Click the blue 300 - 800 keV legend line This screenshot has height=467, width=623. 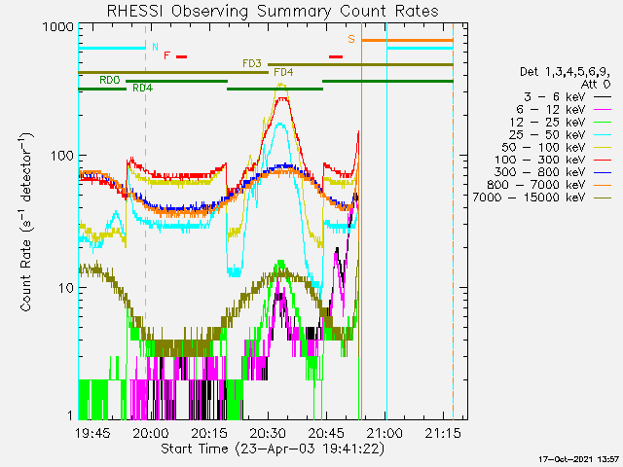tap(603, 172)
